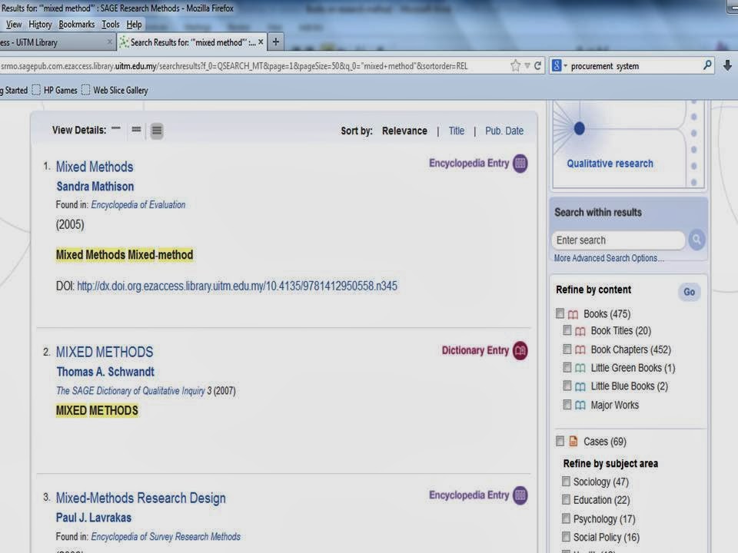The image size is (738, 553).
Task: Check the Books (475) checkbox
Action: point(560,313)
